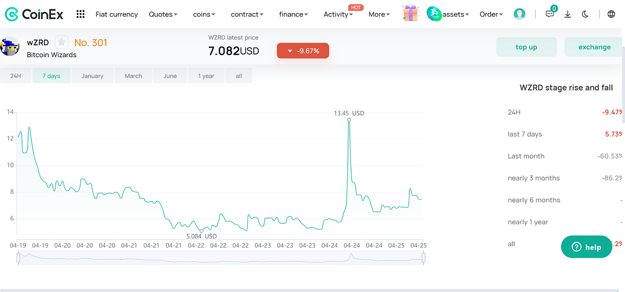Expand the More dropdown
Image resolution: width=625 pixels, height=292 pixels.
379,14
